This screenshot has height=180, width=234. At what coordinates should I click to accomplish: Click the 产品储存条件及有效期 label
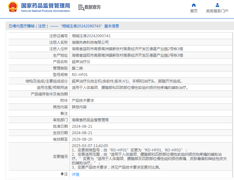point(49,94)
